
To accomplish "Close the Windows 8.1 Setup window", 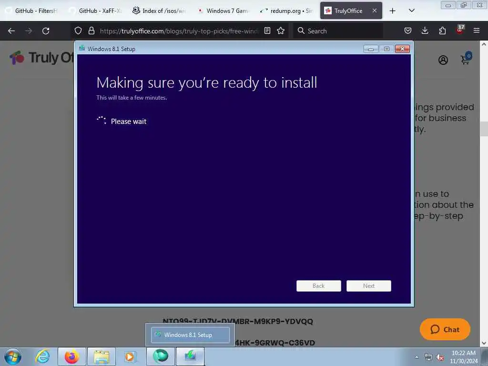I will click(x=402, y=49).
